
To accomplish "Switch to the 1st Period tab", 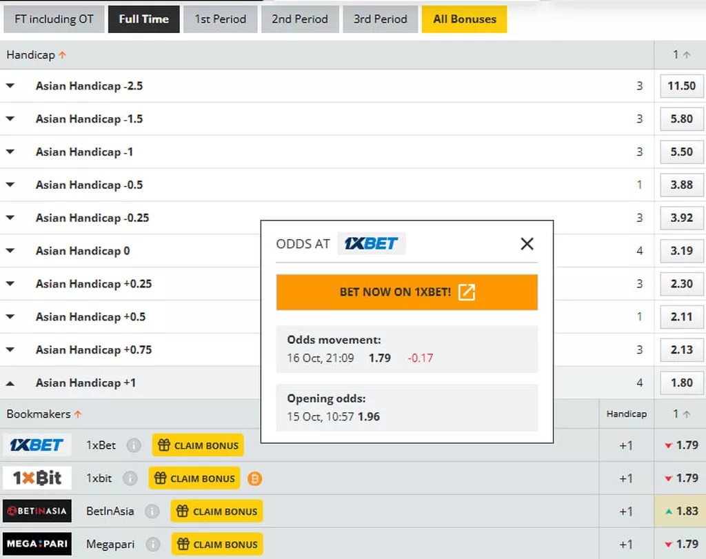I will pos(220,19).
